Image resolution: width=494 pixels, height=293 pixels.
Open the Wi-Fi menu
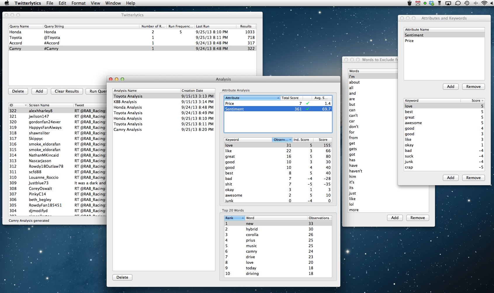pos(484,3)
